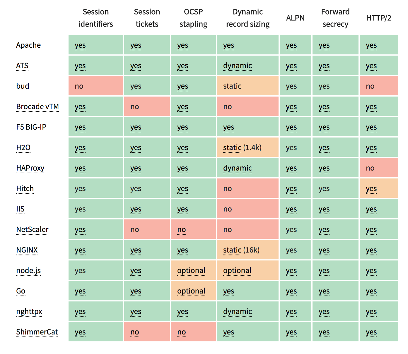
Task: Open the nghttpx link
Action: pos(29,312)
